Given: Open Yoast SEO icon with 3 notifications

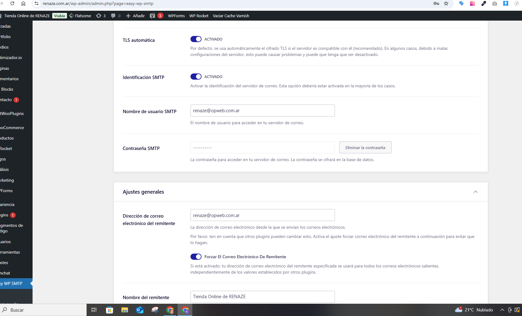Looking at the screenshot, I should (156, 16).
